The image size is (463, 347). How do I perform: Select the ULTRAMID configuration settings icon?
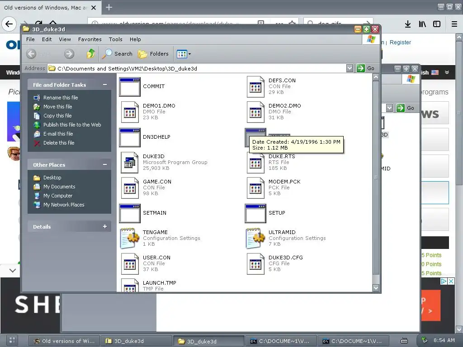click(x=255, y=238)
